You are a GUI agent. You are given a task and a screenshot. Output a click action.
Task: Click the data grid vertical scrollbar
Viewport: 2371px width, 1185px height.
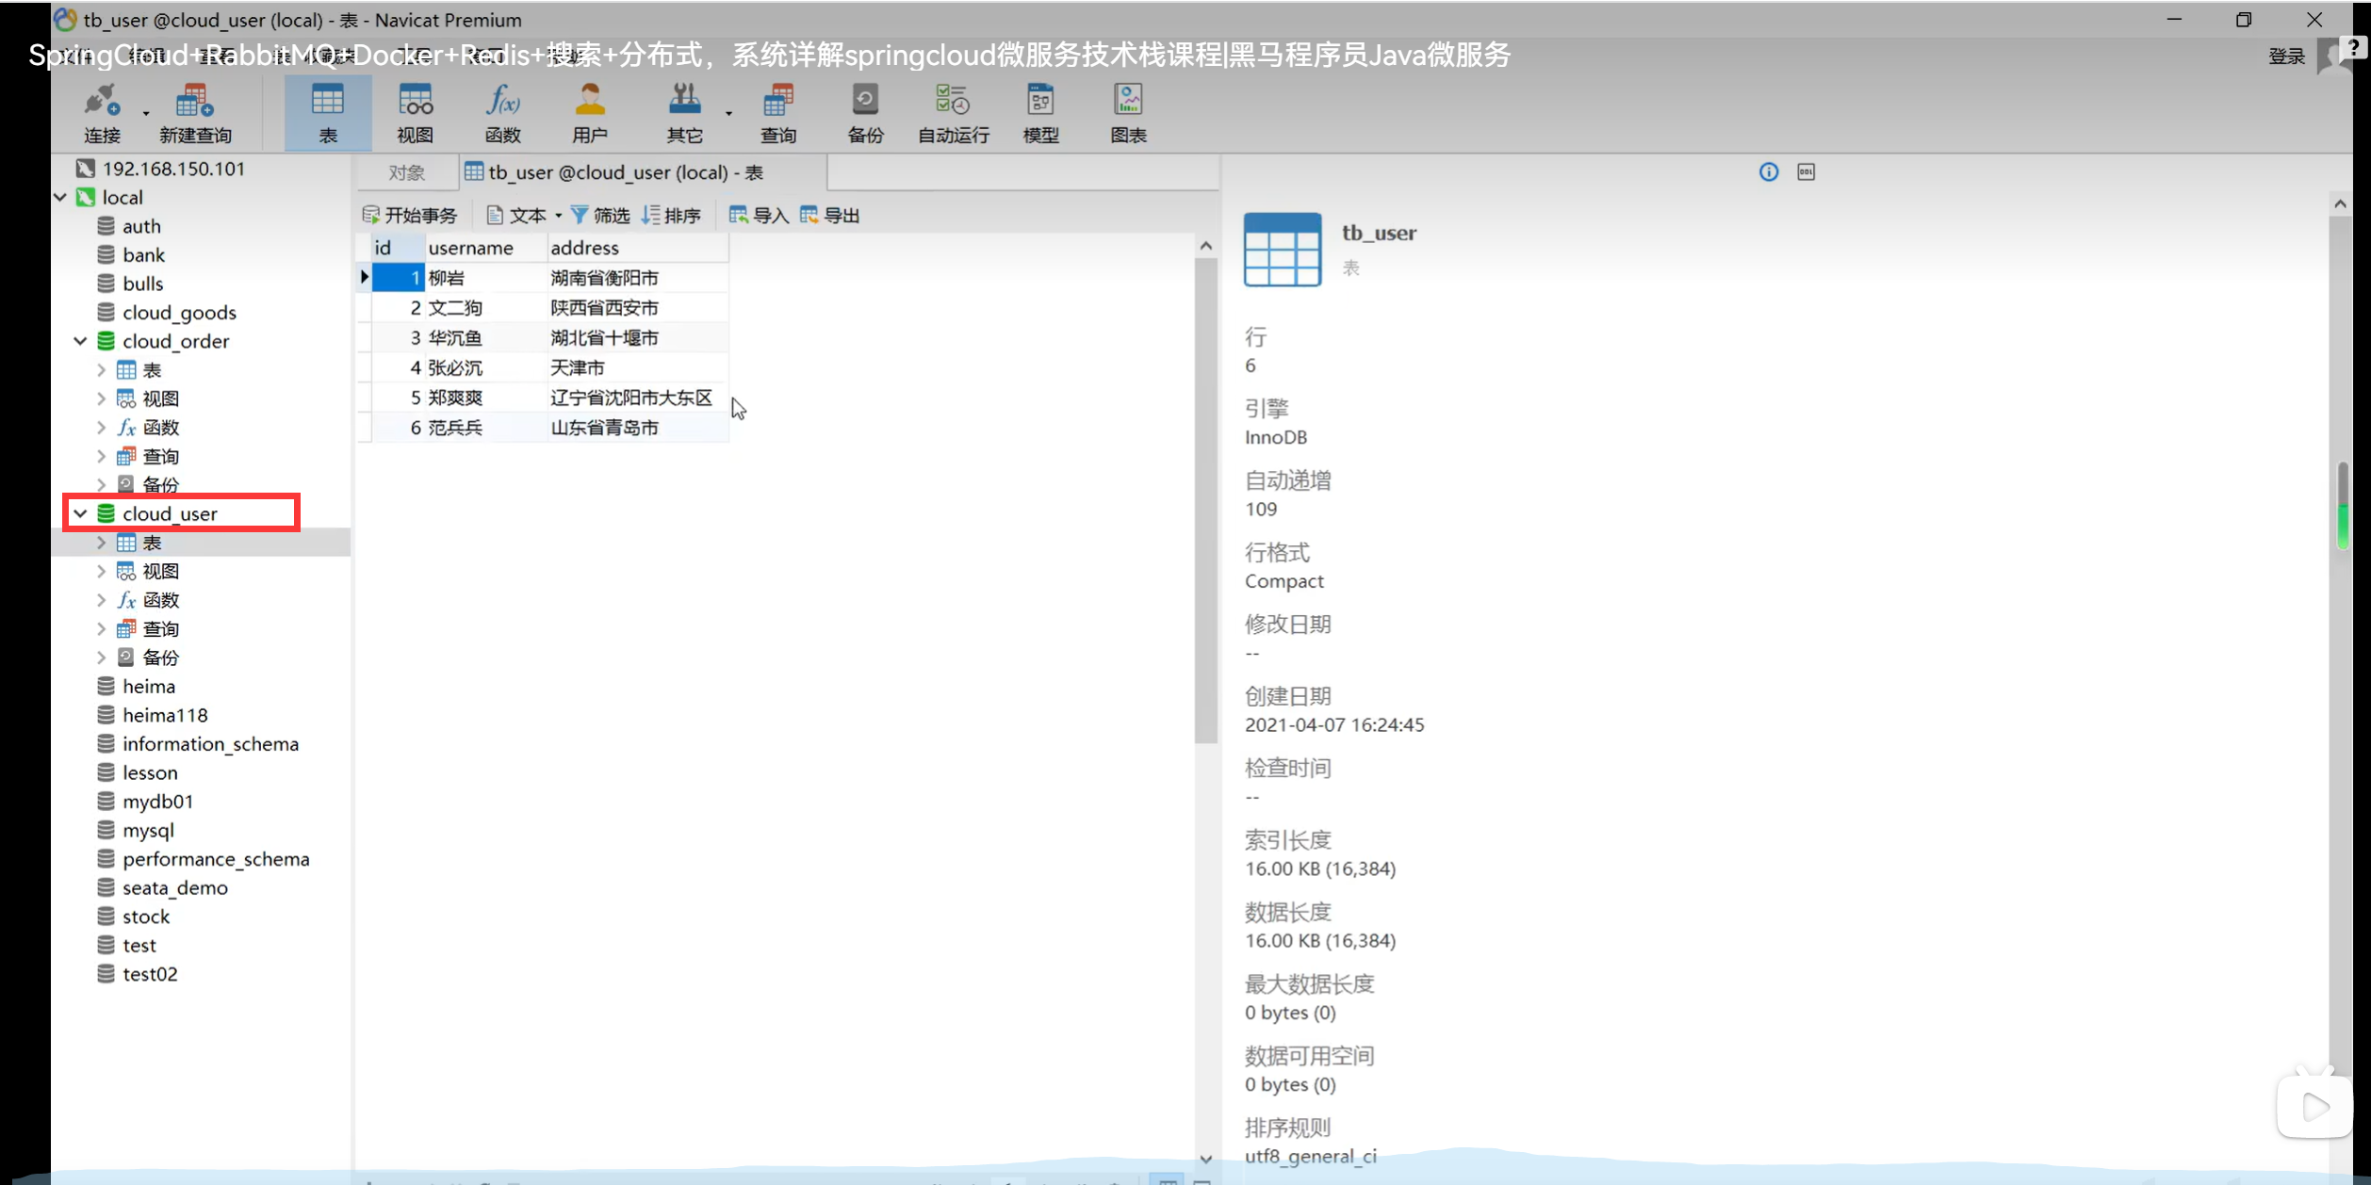coord(1205,499)
